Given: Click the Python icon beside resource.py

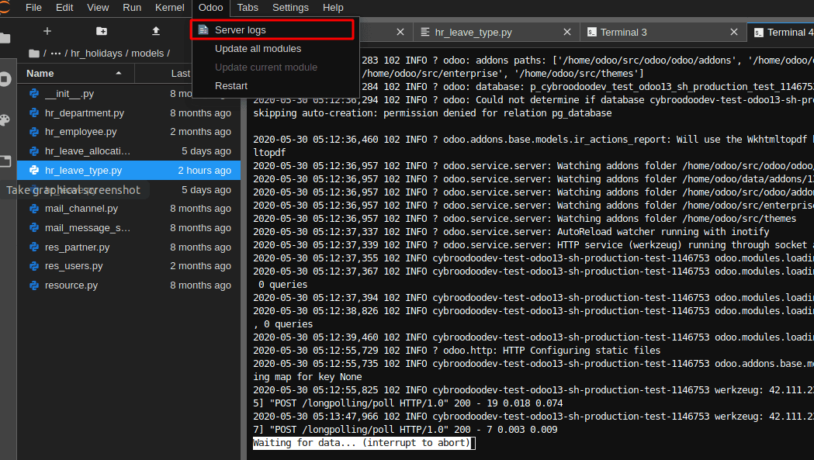Looking at the screenshot, I should tap(33, 285).
